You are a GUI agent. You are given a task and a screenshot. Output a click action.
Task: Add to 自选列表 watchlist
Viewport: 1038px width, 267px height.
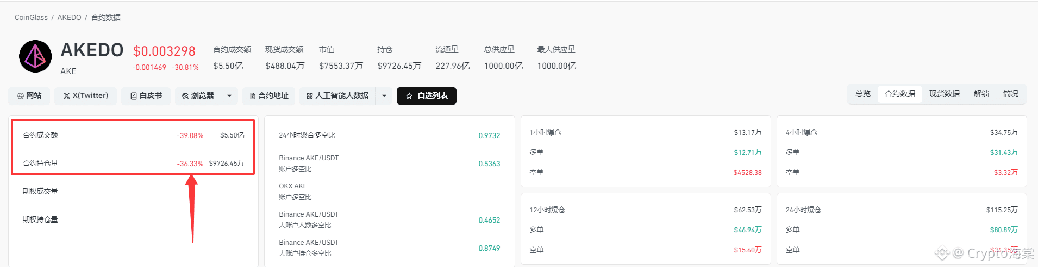[x=427, y=96]
